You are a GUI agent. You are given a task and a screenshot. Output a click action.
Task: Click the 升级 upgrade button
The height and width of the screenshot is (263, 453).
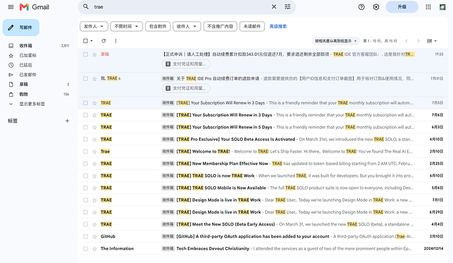pyautogui.click(x=402, y=7)
